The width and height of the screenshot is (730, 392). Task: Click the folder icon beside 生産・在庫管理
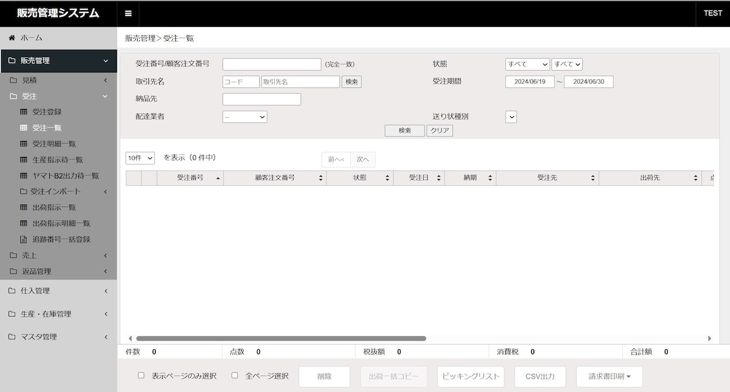pyautogui.click(x=11, y=314)
